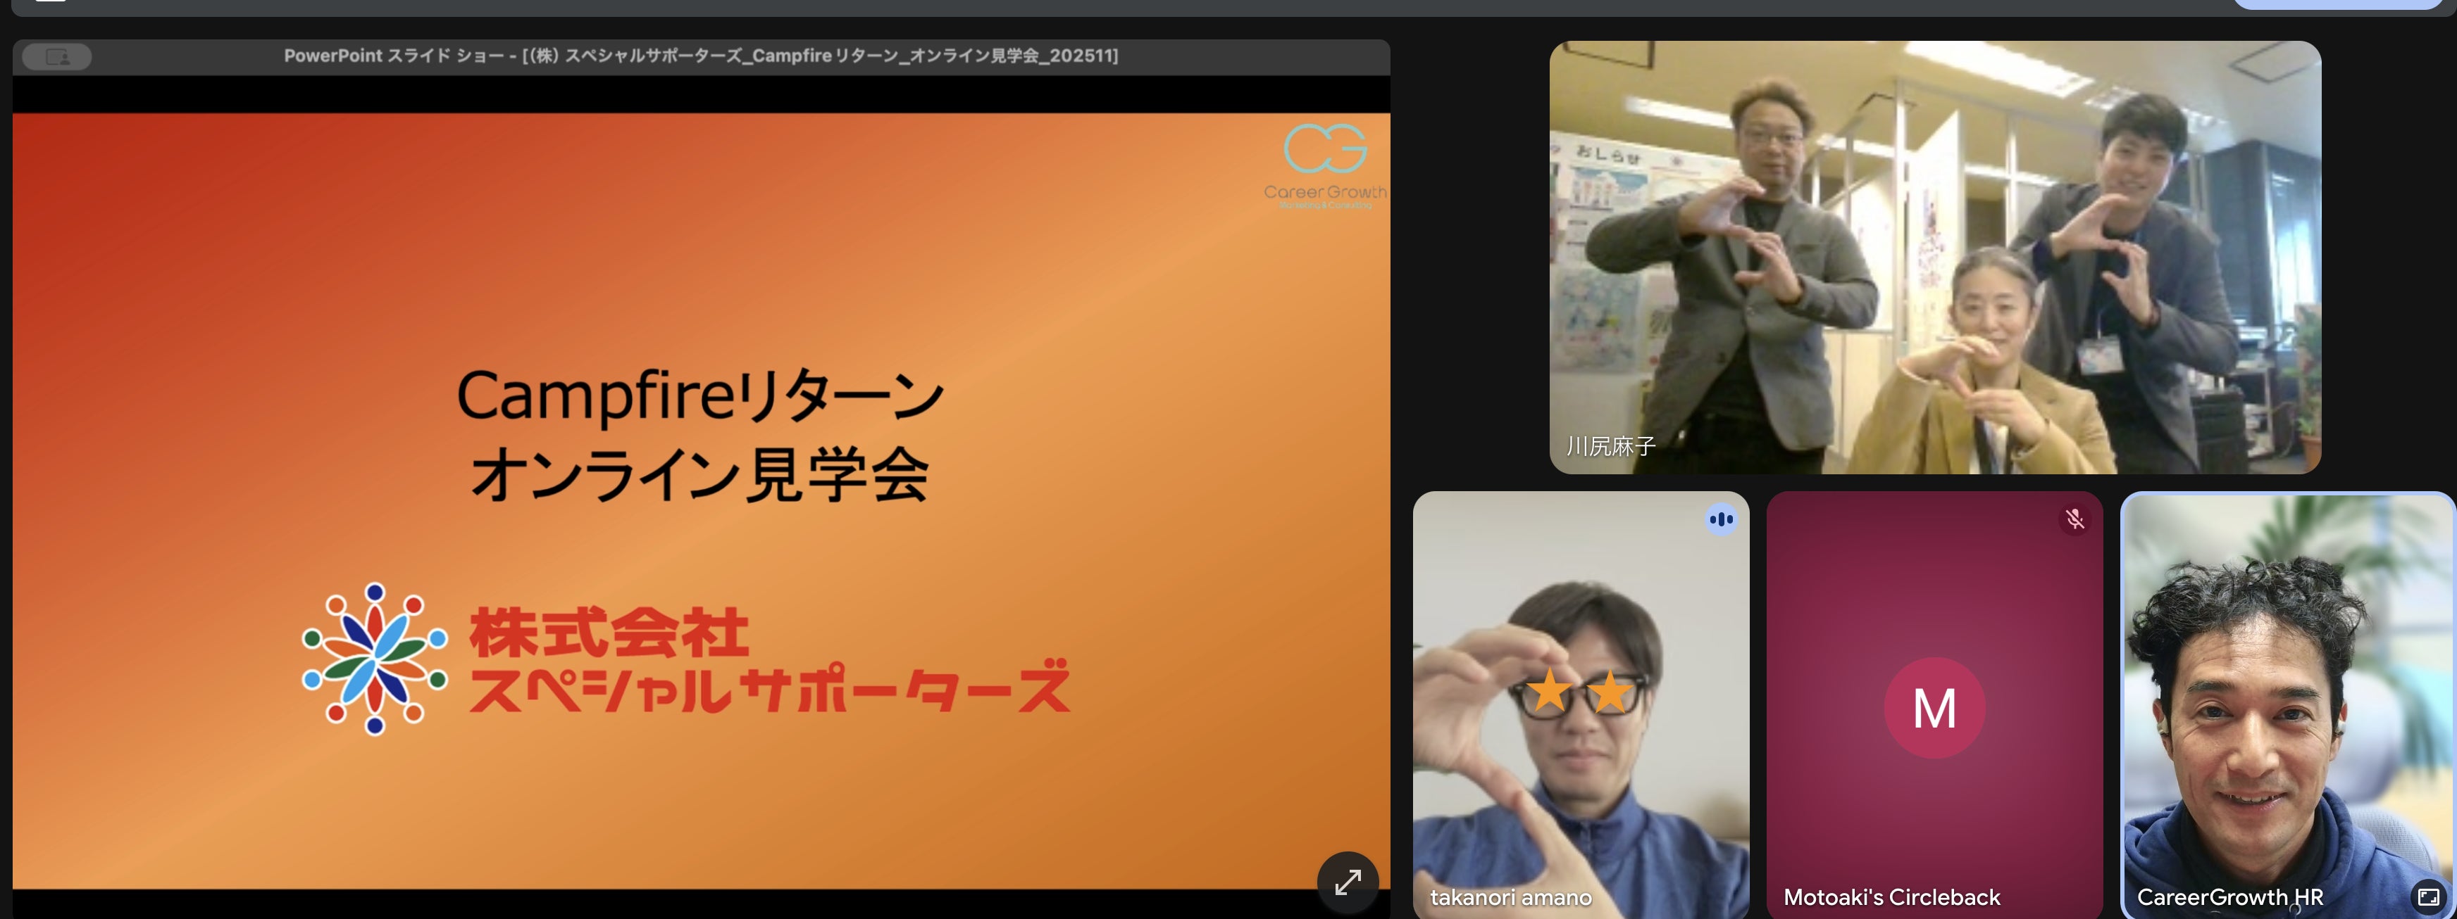Click the colorful flower logo on the slide

pos(374,659)
